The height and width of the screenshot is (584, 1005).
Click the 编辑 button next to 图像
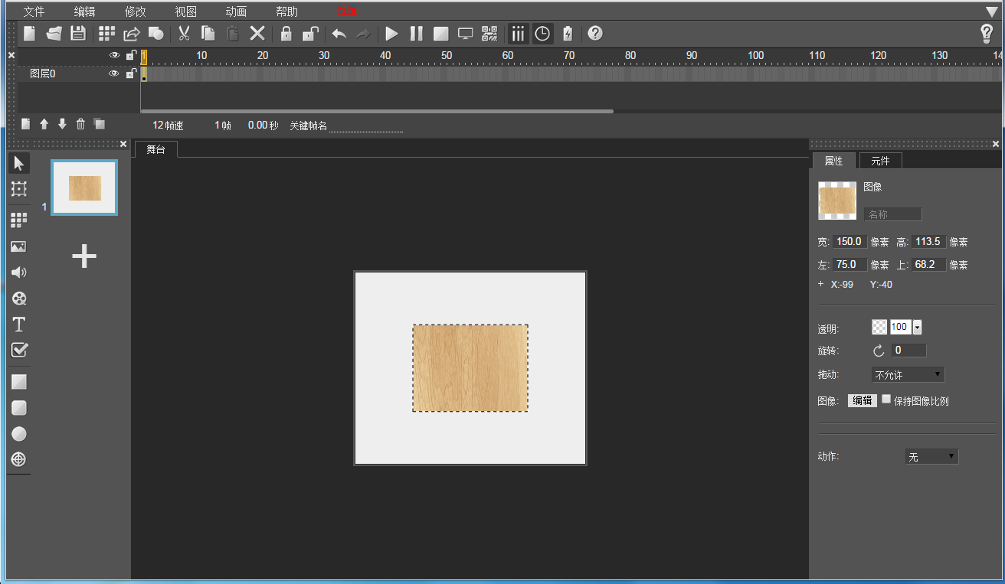tap(862, 400)
